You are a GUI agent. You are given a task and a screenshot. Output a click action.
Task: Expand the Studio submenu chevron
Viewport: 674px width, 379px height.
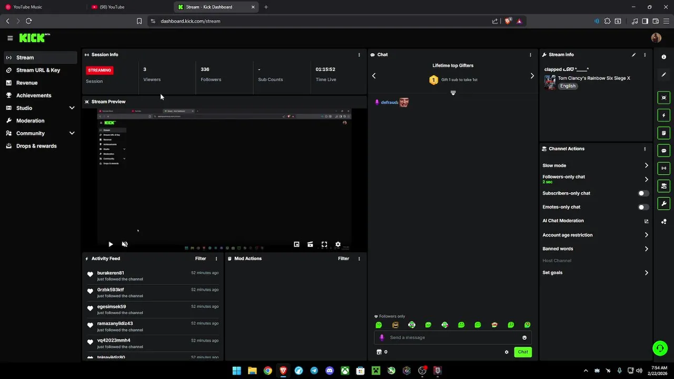(x=72, y=108)
